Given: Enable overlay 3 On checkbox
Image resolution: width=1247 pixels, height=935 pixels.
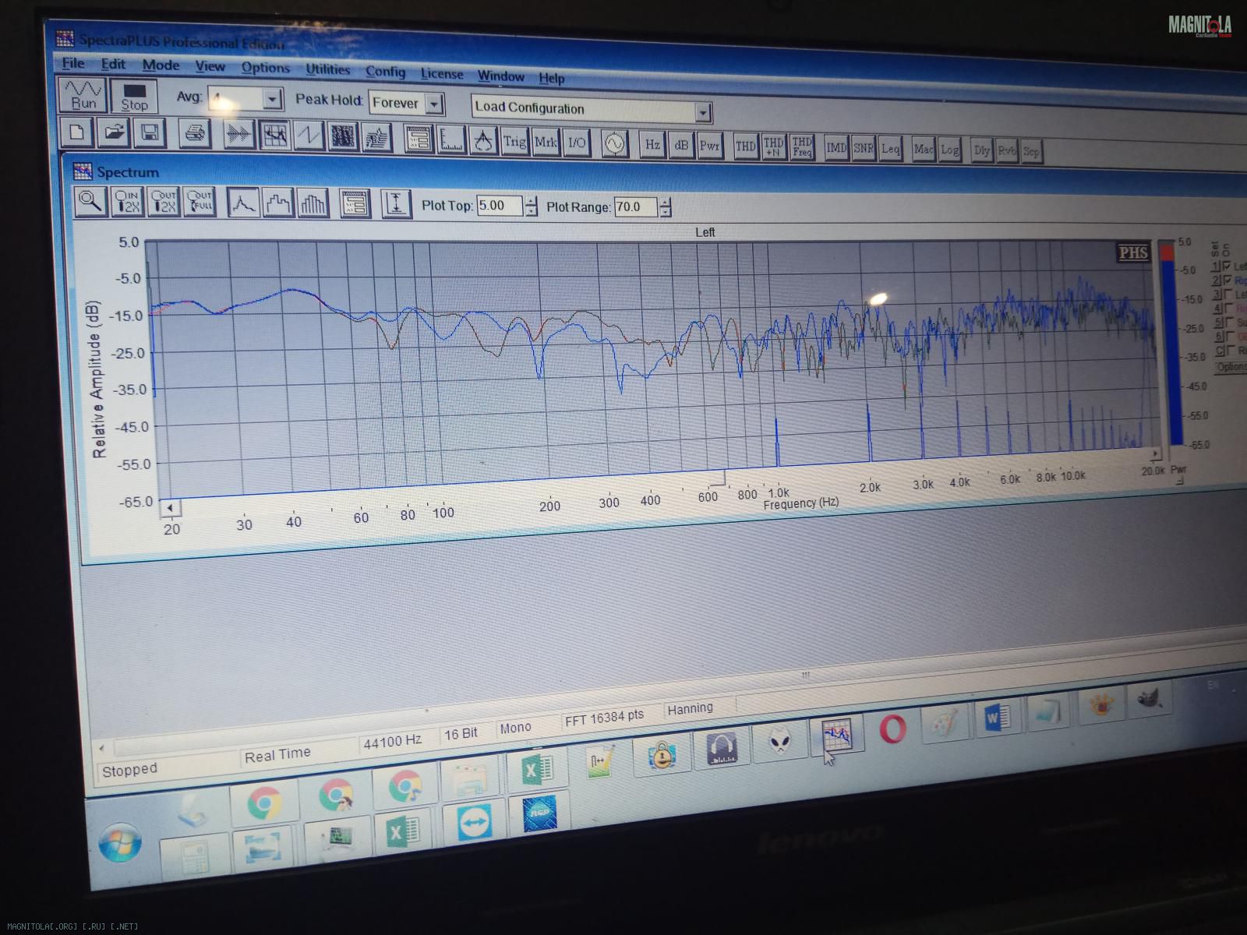Looking at the screenshot, I should pos(1228,295).
